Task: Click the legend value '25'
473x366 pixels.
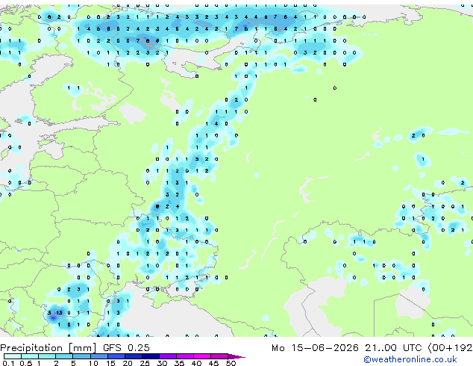Action: point(145,363)
